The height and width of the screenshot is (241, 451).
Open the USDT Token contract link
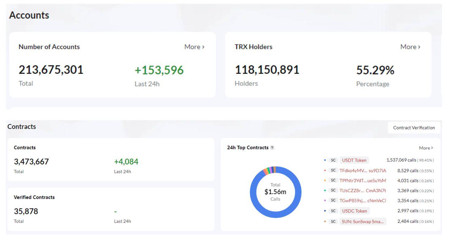[x=354, y=160]
